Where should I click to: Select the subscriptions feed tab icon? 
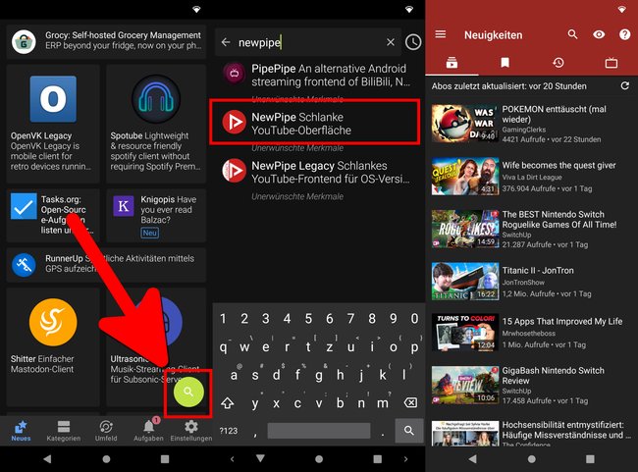point(452,63)
